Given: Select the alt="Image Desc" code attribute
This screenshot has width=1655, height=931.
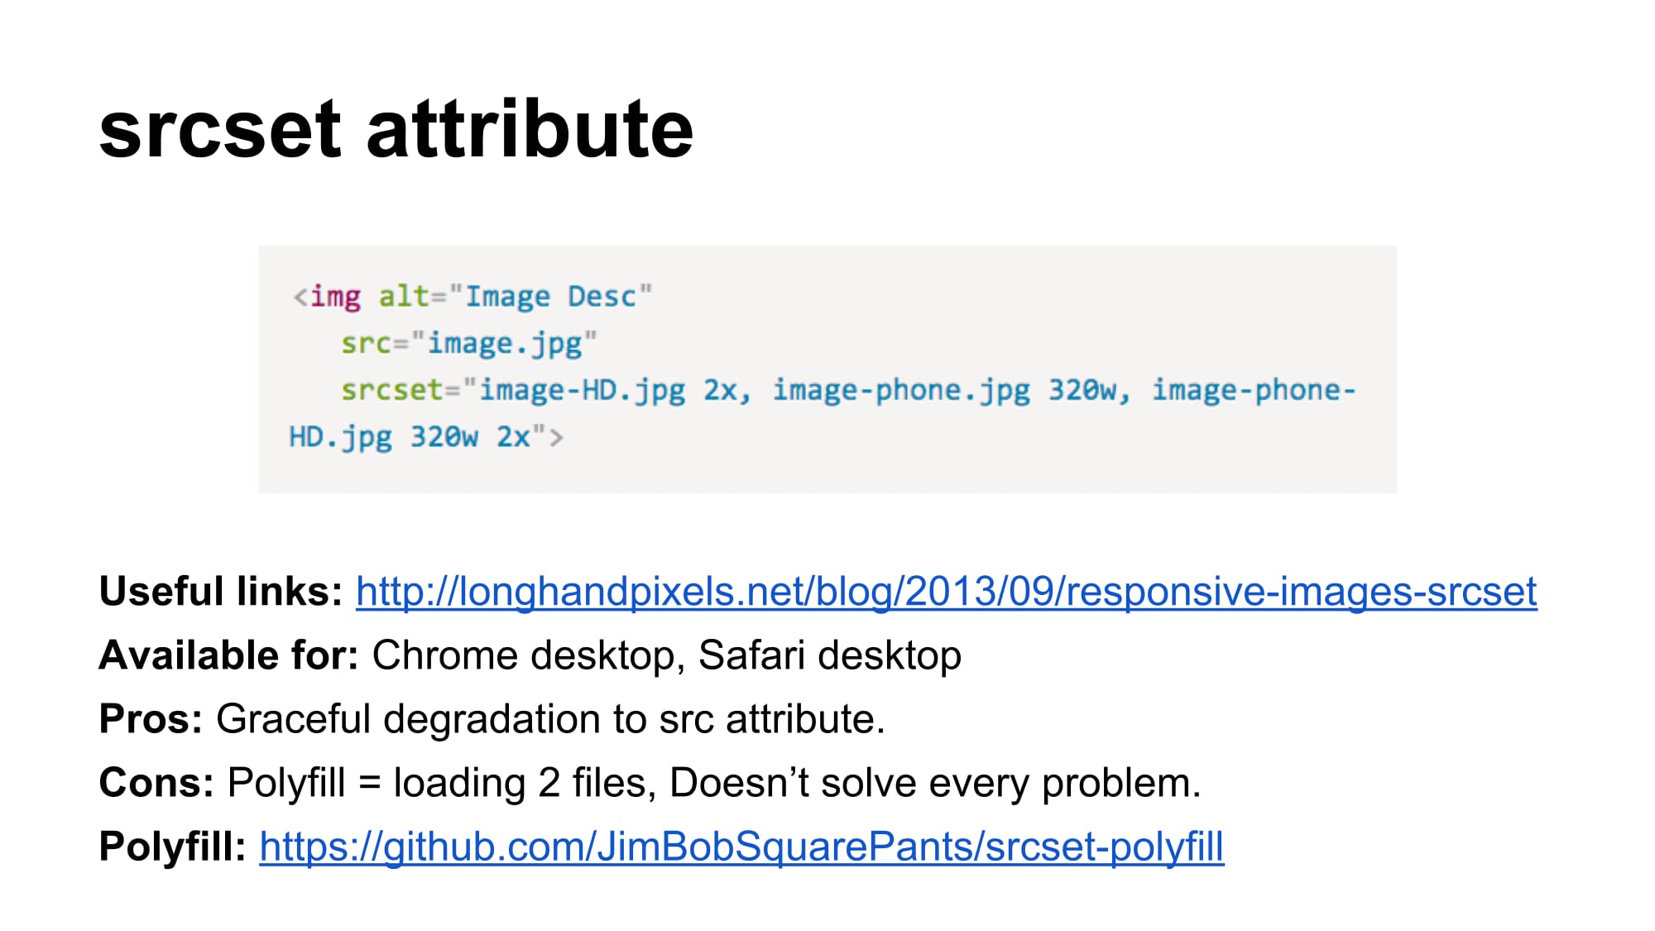Looking at the screenshot, I should (516, 297).
